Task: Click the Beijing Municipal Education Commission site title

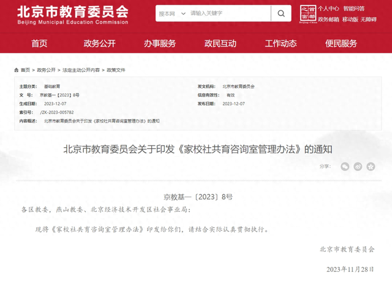Action: [73, 15]
